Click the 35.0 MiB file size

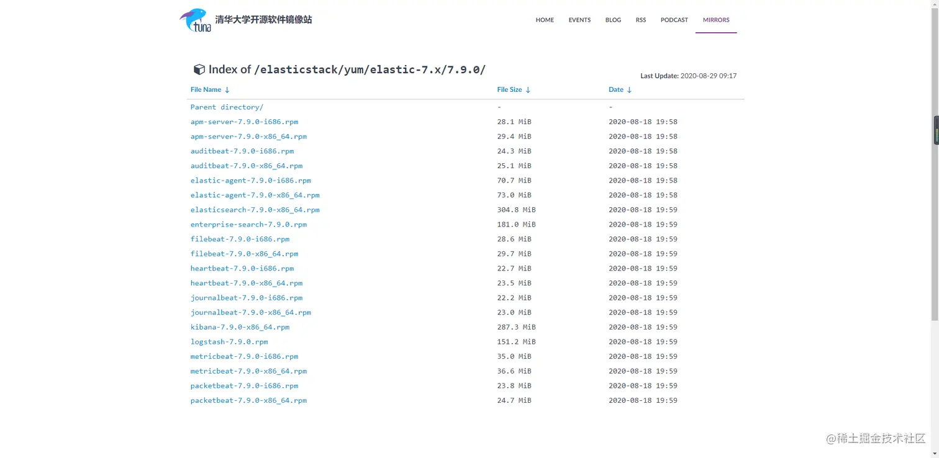[x=514, y=357]
